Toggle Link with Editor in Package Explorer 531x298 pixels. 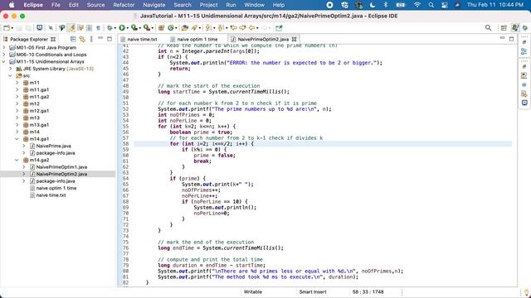click(x=82, y=39)
